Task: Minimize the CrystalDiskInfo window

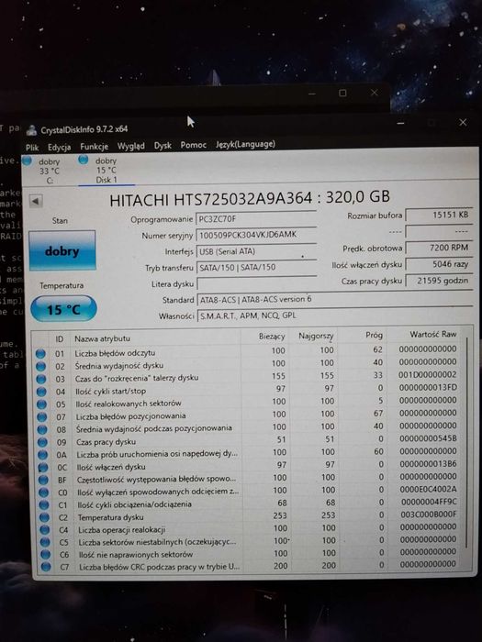Action: (401, 123)
